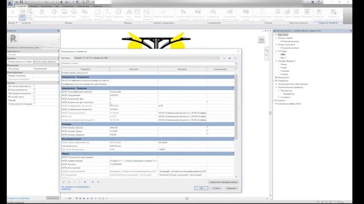Viewport: 364px width, 204px height.
Task: Select the Extrusion tool in the ribbon
Action: point(42,14)
